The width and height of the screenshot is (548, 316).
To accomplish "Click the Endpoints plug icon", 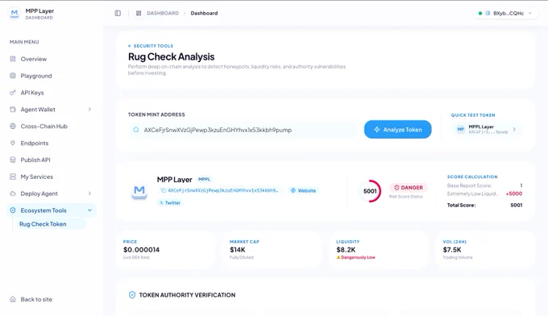I will pyautogui.click(x=13, y=143).
